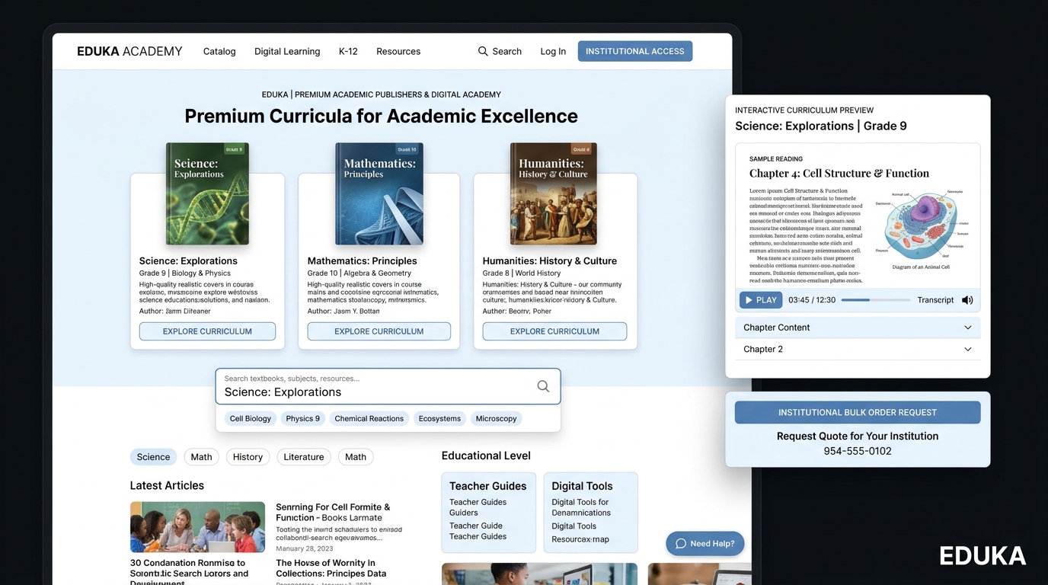Open the classroom article thumbnail image
The height and width of the screenshot is (585, 1048).
[x=197, y=526]
